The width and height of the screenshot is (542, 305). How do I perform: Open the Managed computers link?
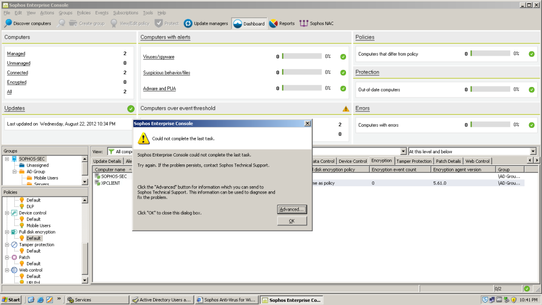point(16,54)
